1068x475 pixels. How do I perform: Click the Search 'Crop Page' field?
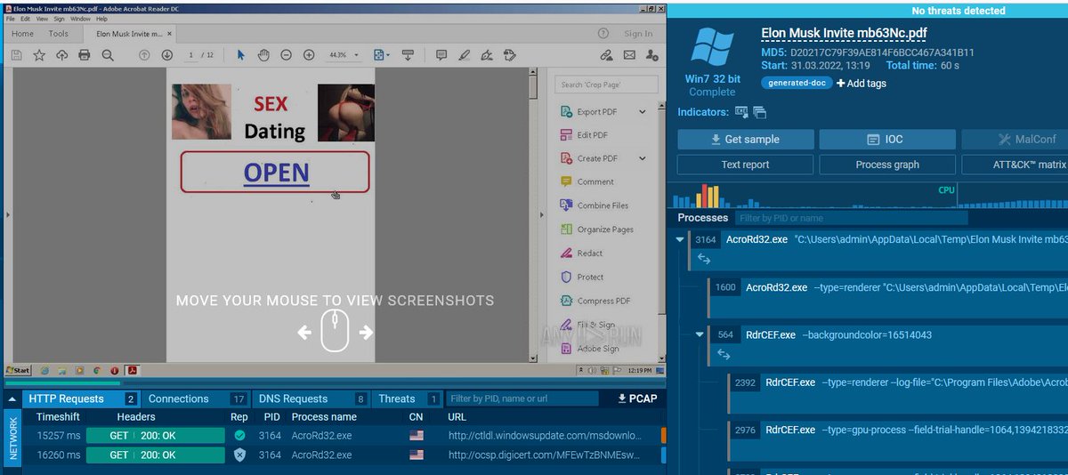pyautogui.click(x=607, y=85)
